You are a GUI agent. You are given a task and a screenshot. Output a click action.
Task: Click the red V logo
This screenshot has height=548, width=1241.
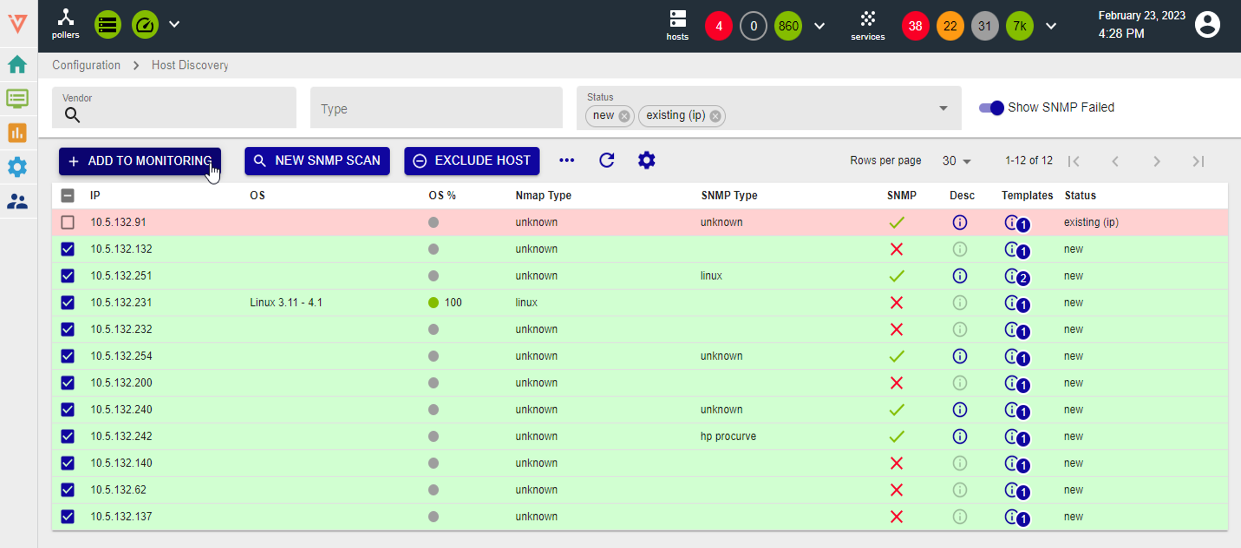coord(18,24)
